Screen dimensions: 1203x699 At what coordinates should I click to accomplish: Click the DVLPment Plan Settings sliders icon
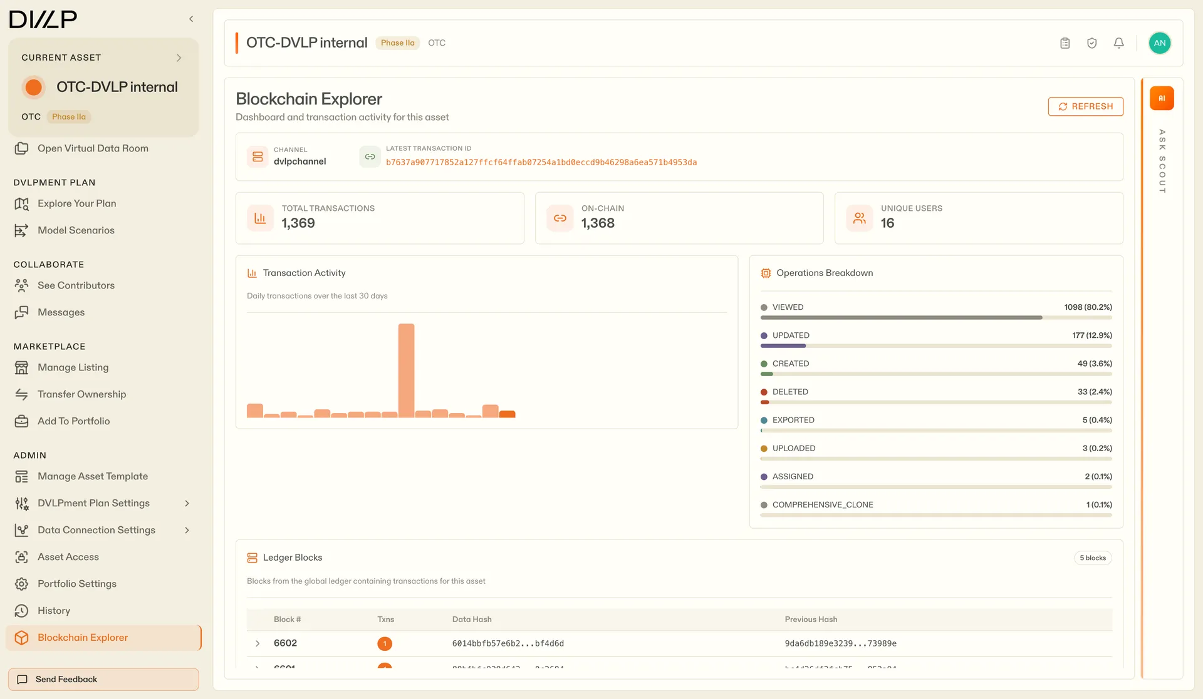coord(22,503)
